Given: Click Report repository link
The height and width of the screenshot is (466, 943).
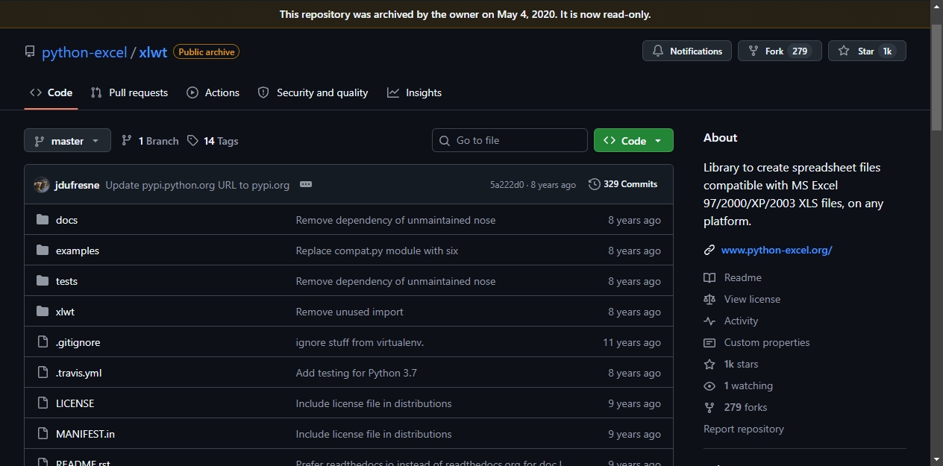Looking at the screenshot, I should tap(744, 429).
